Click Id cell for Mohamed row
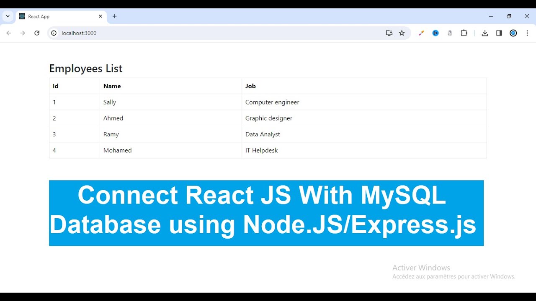This screenshot has height=301, width=536. coord(75,150)
